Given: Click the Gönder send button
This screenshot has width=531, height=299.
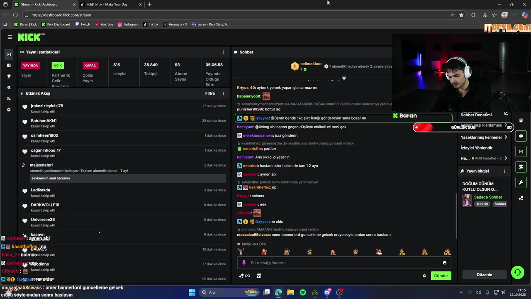Looking at the screenshot, I should point(441,276).
